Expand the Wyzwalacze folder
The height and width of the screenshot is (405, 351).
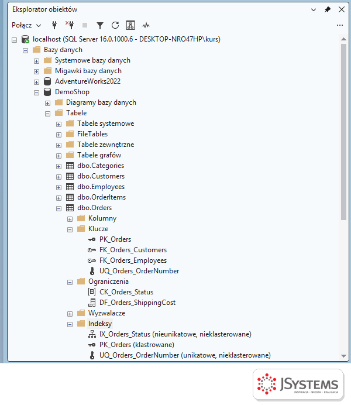pos(70,314)
